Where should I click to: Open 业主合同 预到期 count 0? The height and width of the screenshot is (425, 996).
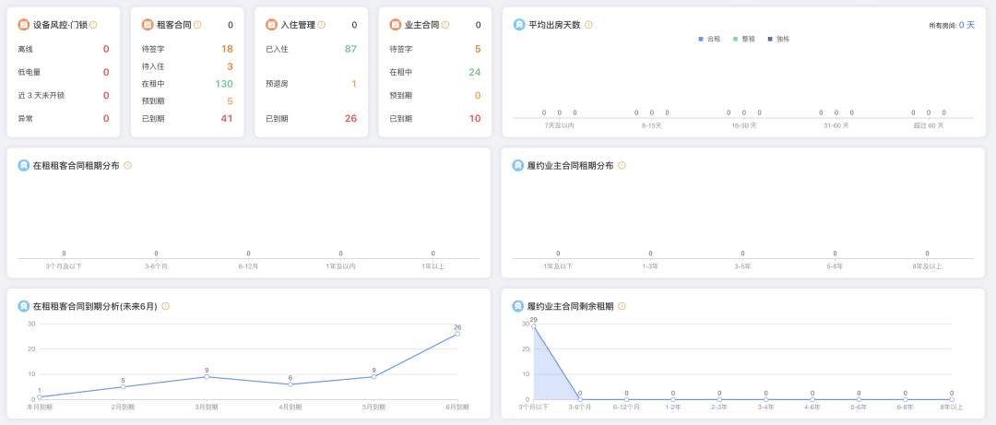(x=478, y=95)
